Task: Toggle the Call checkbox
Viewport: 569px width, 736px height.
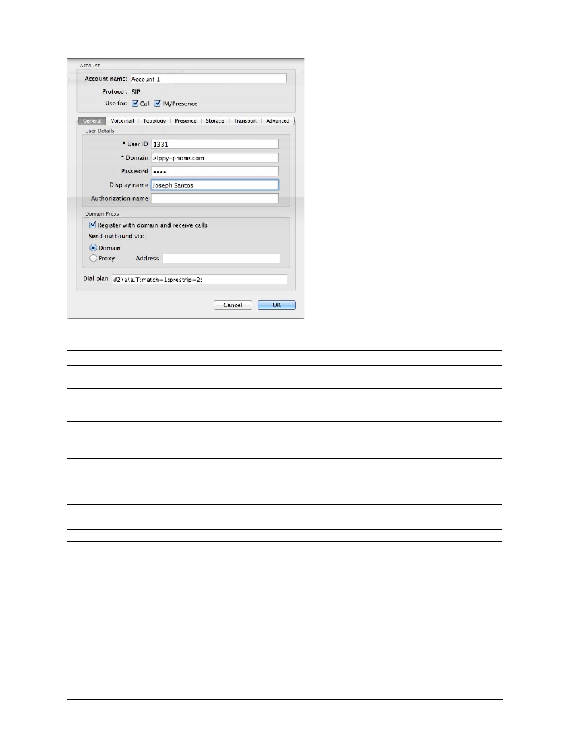Action: pyautogui.click(x=135, y=103)
